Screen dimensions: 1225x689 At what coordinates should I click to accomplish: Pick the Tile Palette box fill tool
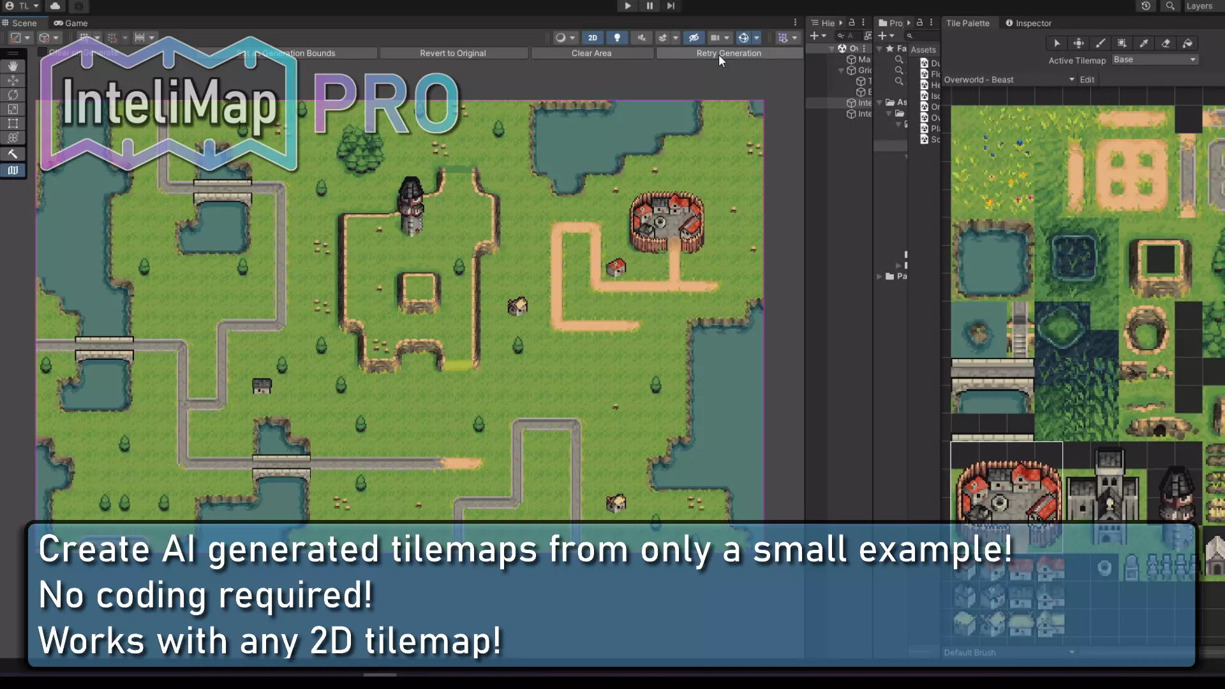(1122, 43)
